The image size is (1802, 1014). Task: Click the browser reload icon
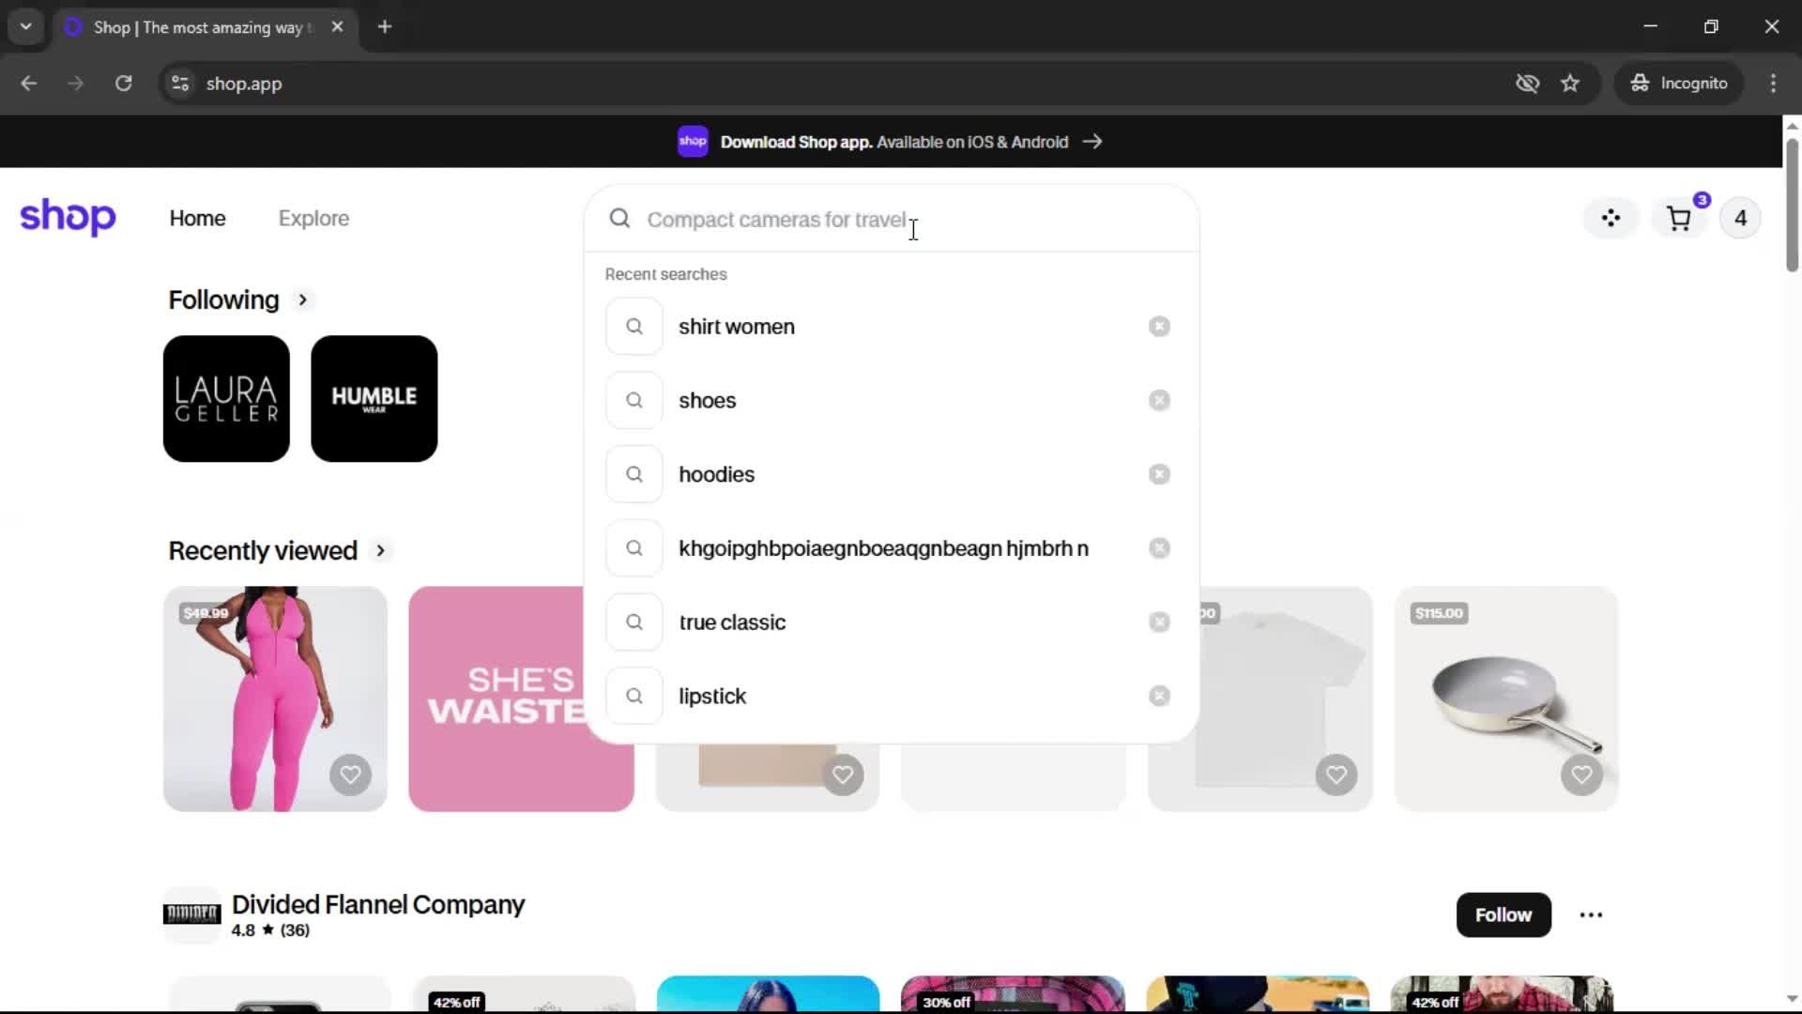point(123,84)
